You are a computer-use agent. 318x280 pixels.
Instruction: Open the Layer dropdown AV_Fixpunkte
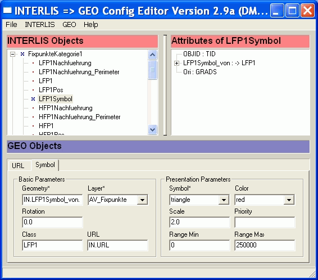click(x=142, y=200)
